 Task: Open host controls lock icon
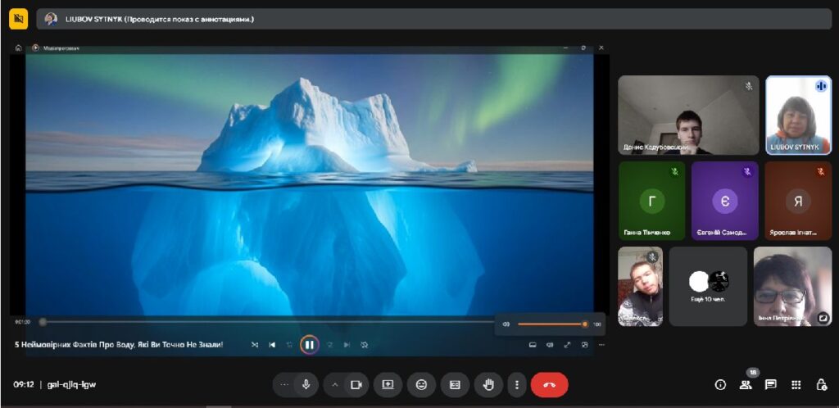click(x=821, y=384)
